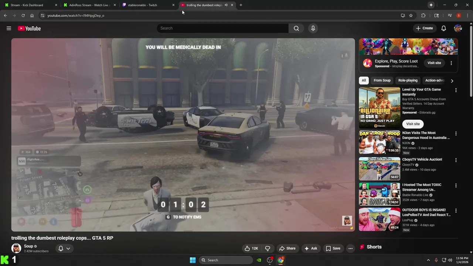Show hidden system tray icons chevron
This screenshot has width=473, height=266.
[428, 260]
